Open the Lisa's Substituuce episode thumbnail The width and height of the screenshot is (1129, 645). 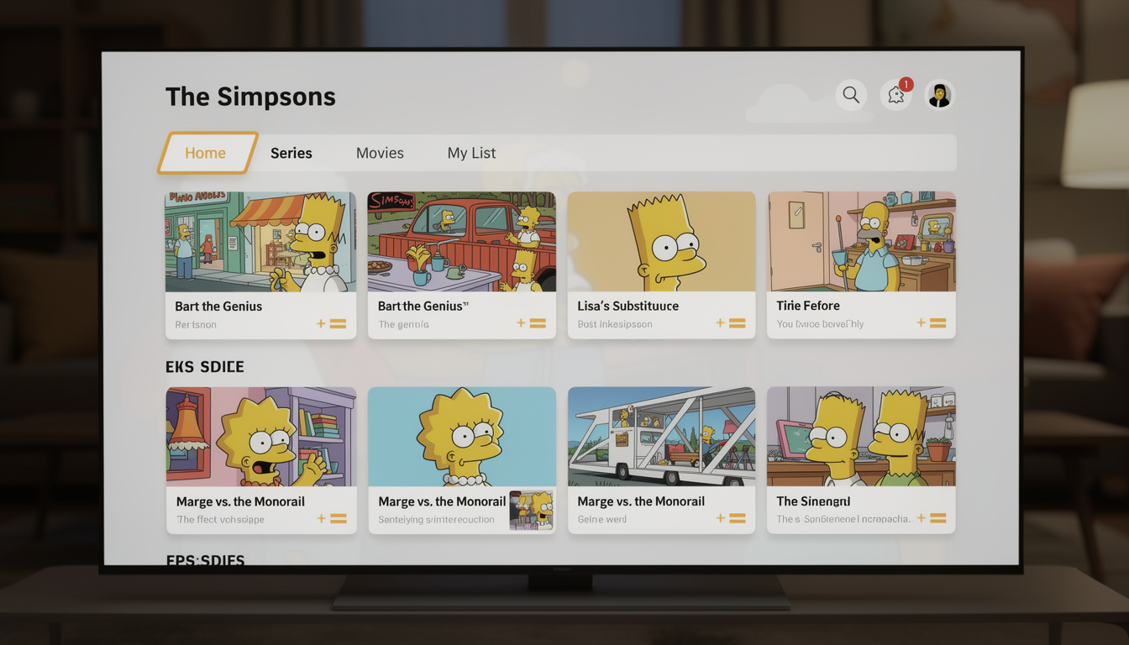point(661,241)
